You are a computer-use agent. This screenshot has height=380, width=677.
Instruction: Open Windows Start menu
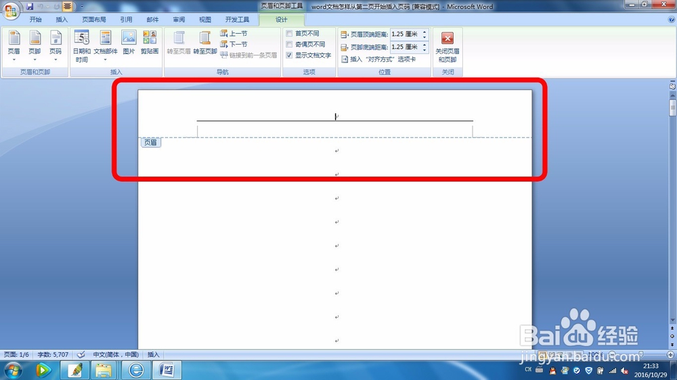tap(13, 370)
